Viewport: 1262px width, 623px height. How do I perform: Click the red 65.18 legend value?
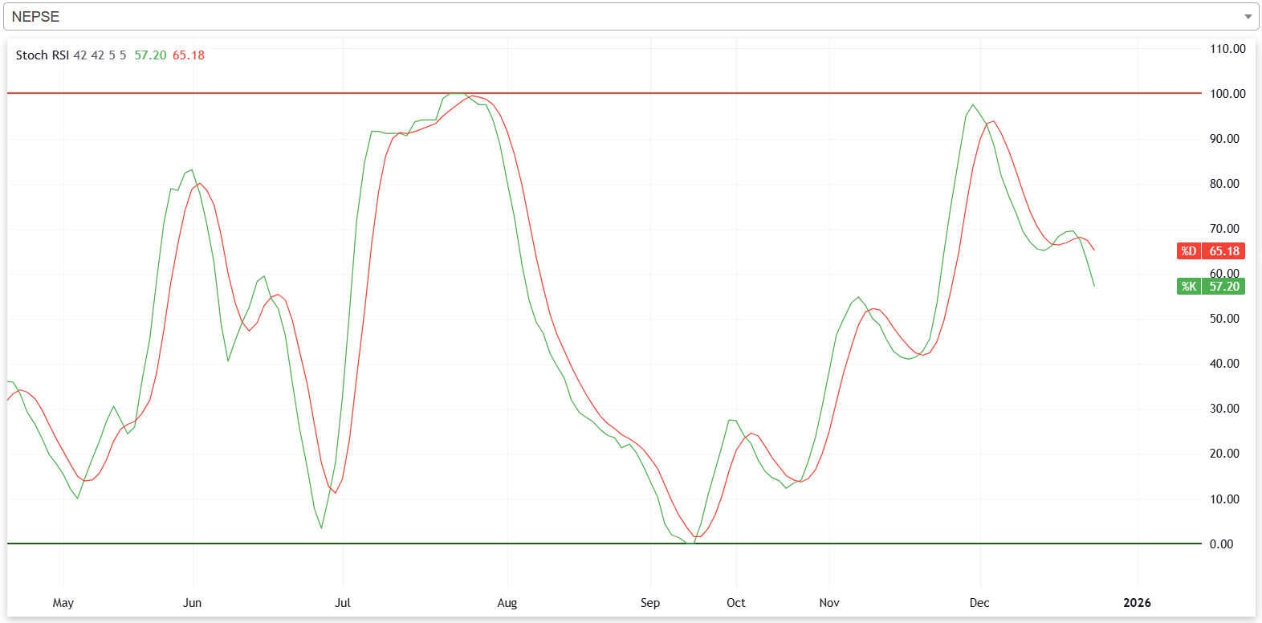pyautogui.click(x=189, y=55)
